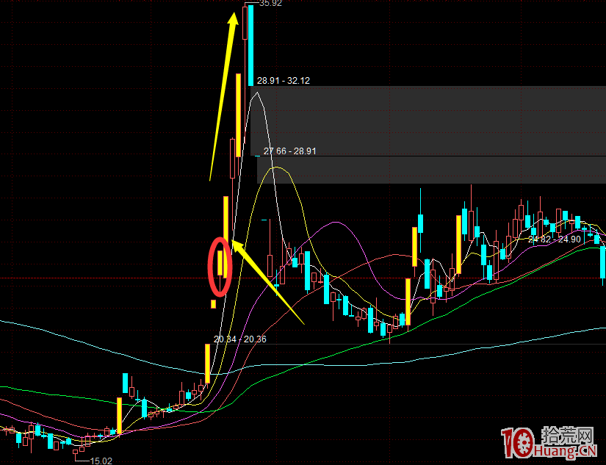This screenshot has width=606, height=465.
Task: Click the 27.66 - 28.91 gap label
Action: [x=290, y=151]
